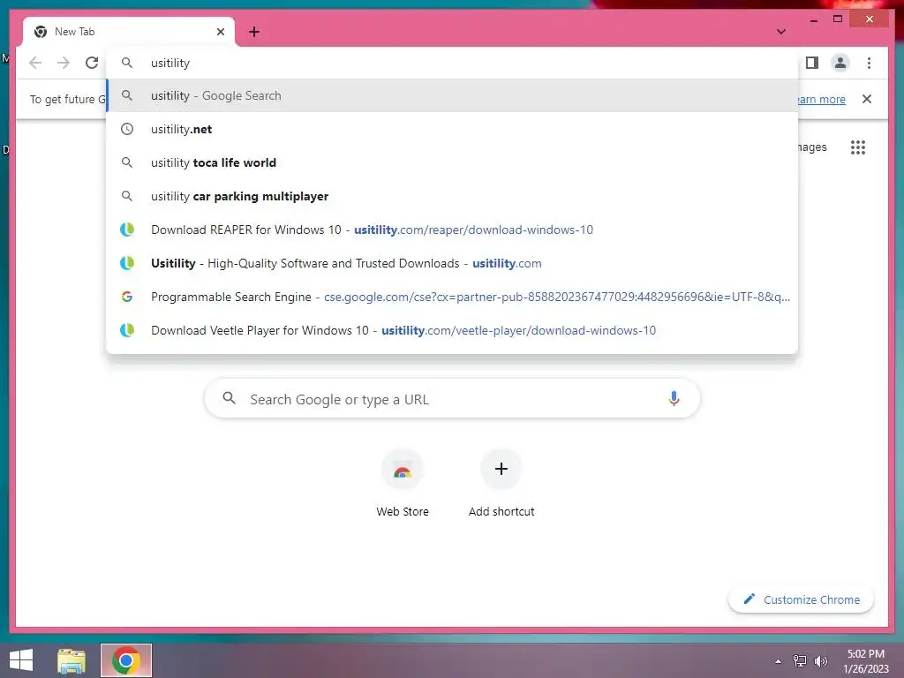The width and height of the screenshot is (904, 678).
Task: Click the clock icon beside usitility.net
Action: point(127,129)
